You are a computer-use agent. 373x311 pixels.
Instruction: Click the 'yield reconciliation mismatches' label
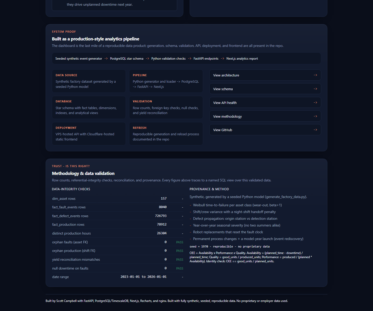pos(76,259)
